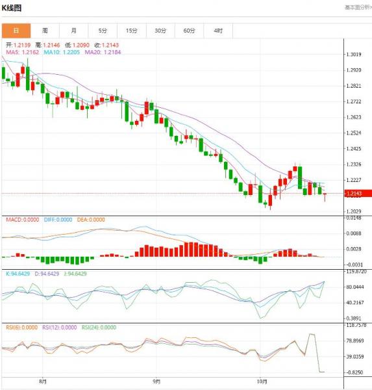The width and height of the screenshot is (372, 390).
Task: Click the K:94.6429 KDJ label
Action: pyautogui.click(x=18, y=274)
